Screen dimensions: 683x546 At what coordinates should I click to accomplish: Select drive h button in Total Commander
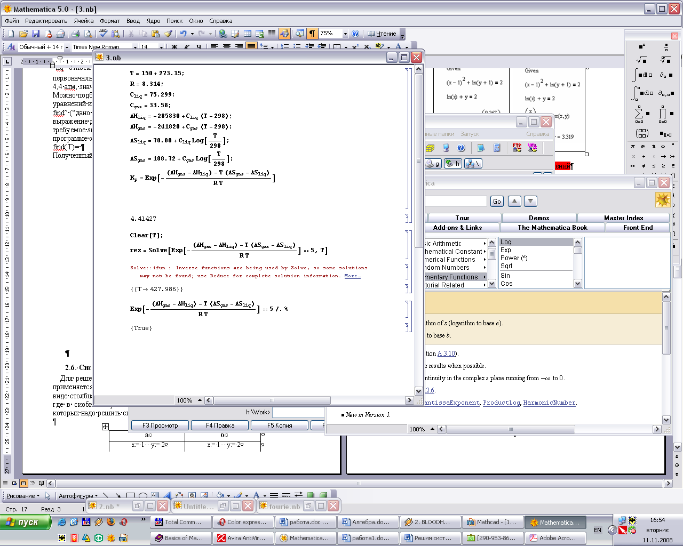pyautogui.click(x=453, y=164)
